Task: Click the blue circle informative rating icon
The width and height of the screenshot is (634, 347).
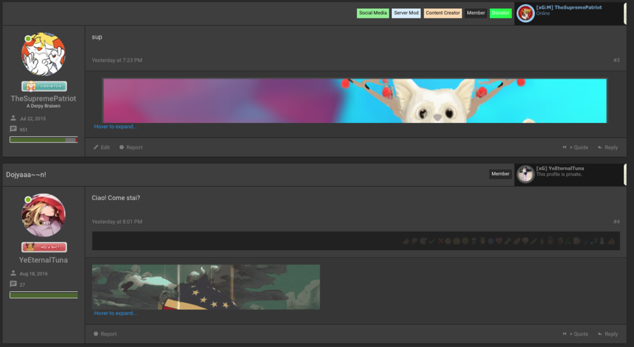Action: click(491, 241)
